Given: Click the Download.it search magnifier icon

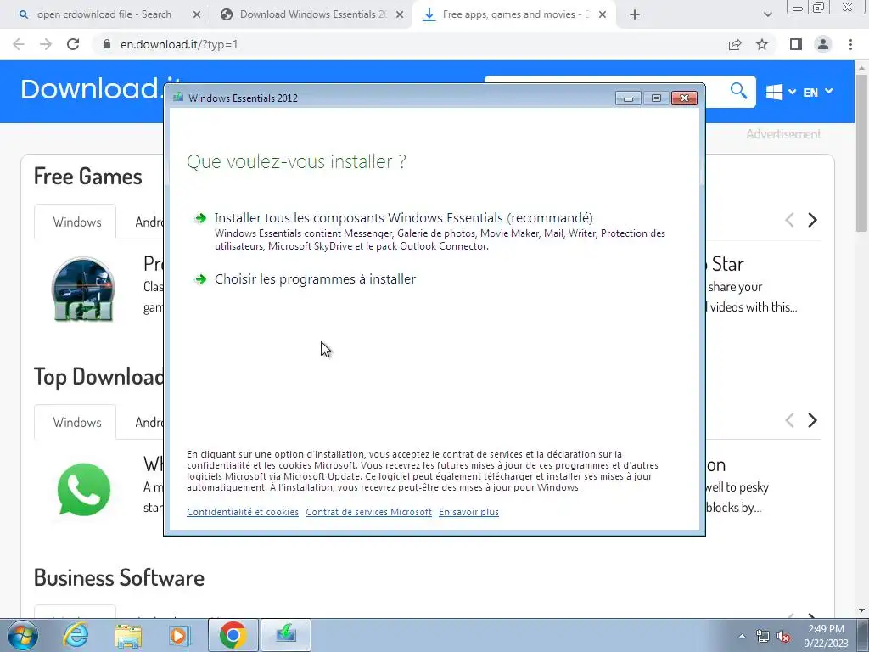Looking at the screenshot, I should point(738,90).
